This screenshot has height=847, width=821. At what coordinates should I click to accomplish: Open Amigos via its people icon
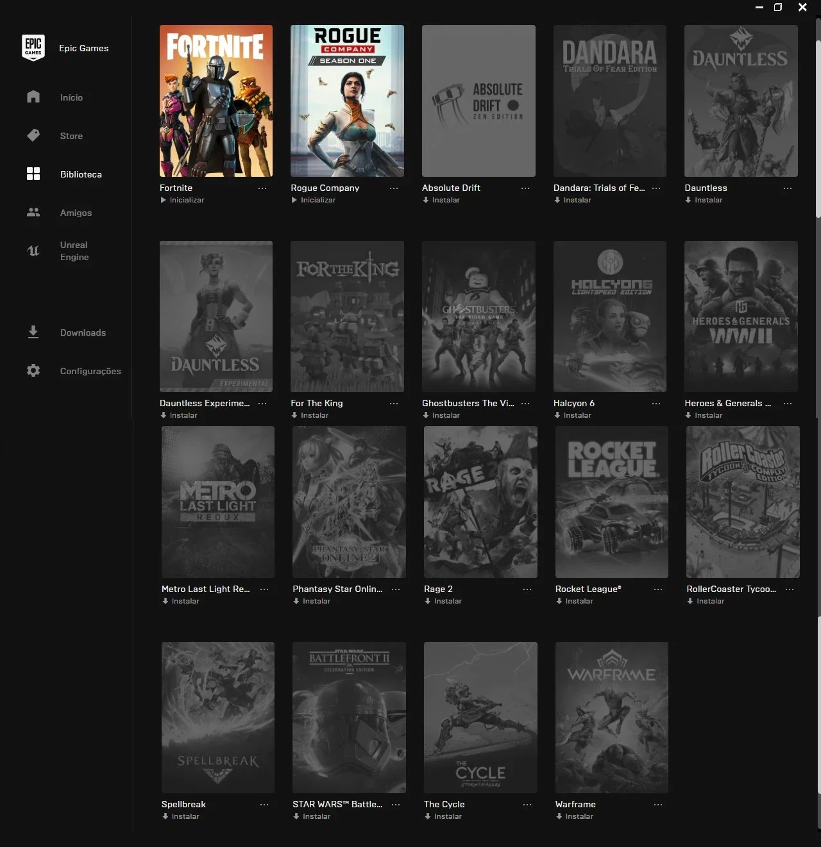click(33, 212)
